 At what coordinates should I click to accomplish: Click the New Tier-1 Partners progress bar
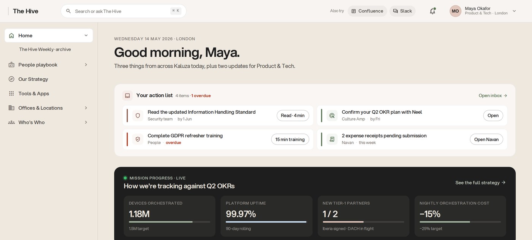(x=363, y=222)
